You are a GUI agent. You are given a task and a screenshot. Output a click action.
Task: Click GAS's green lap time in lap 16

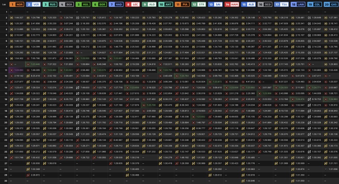click(333, 99)
